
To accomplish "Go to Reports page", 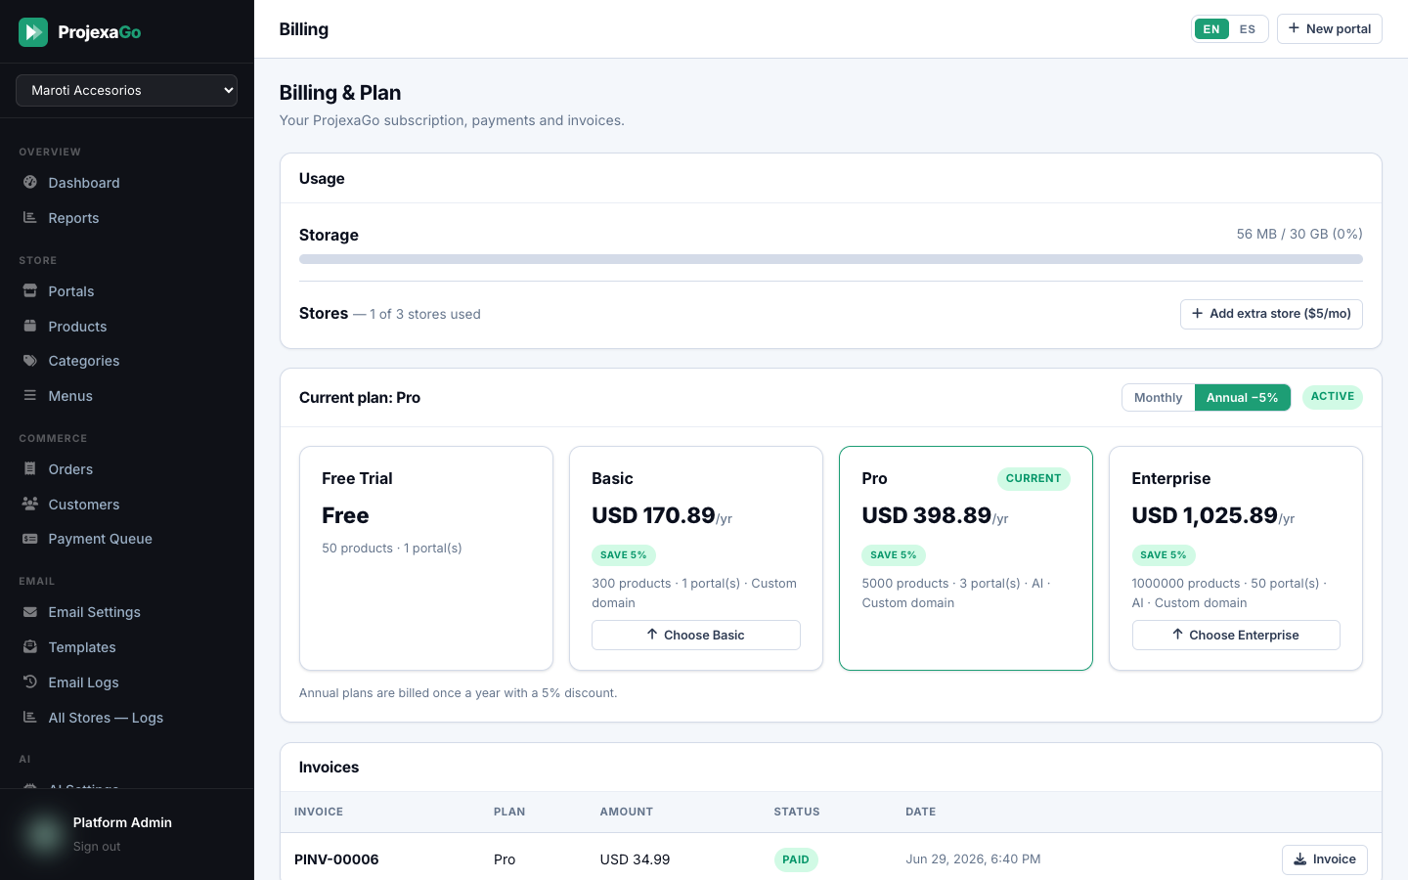I will 127,218.
